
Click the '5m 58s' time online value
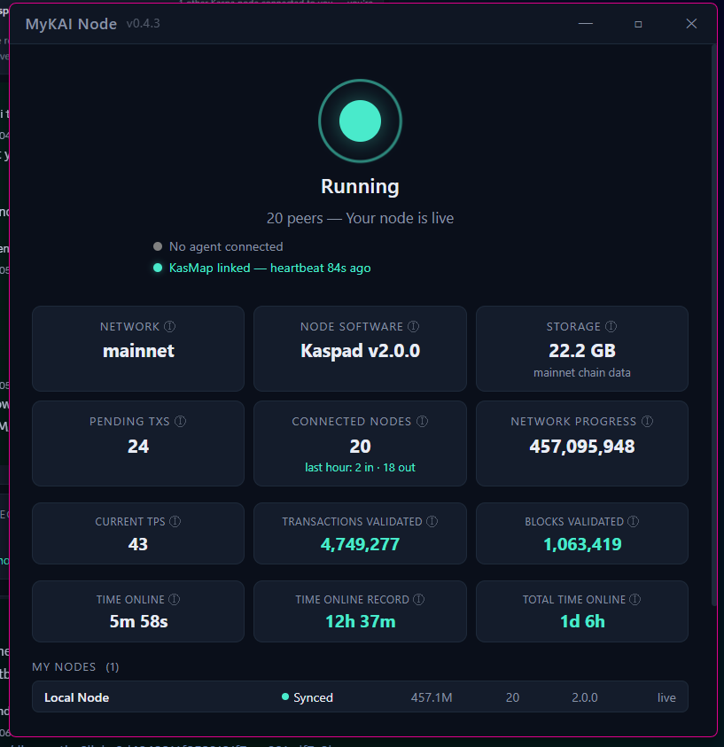[138, 621]
